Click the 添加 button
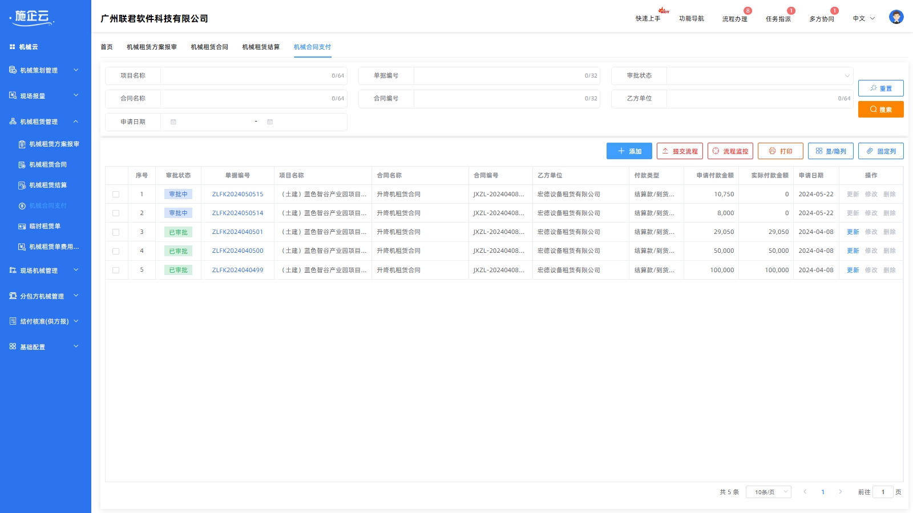913x513 pixels. [x=629, y=151]
